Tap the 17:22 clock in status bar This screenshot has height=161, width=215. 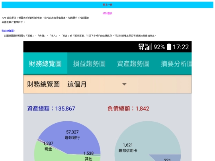pyautogui.click(x=181, y=47)
